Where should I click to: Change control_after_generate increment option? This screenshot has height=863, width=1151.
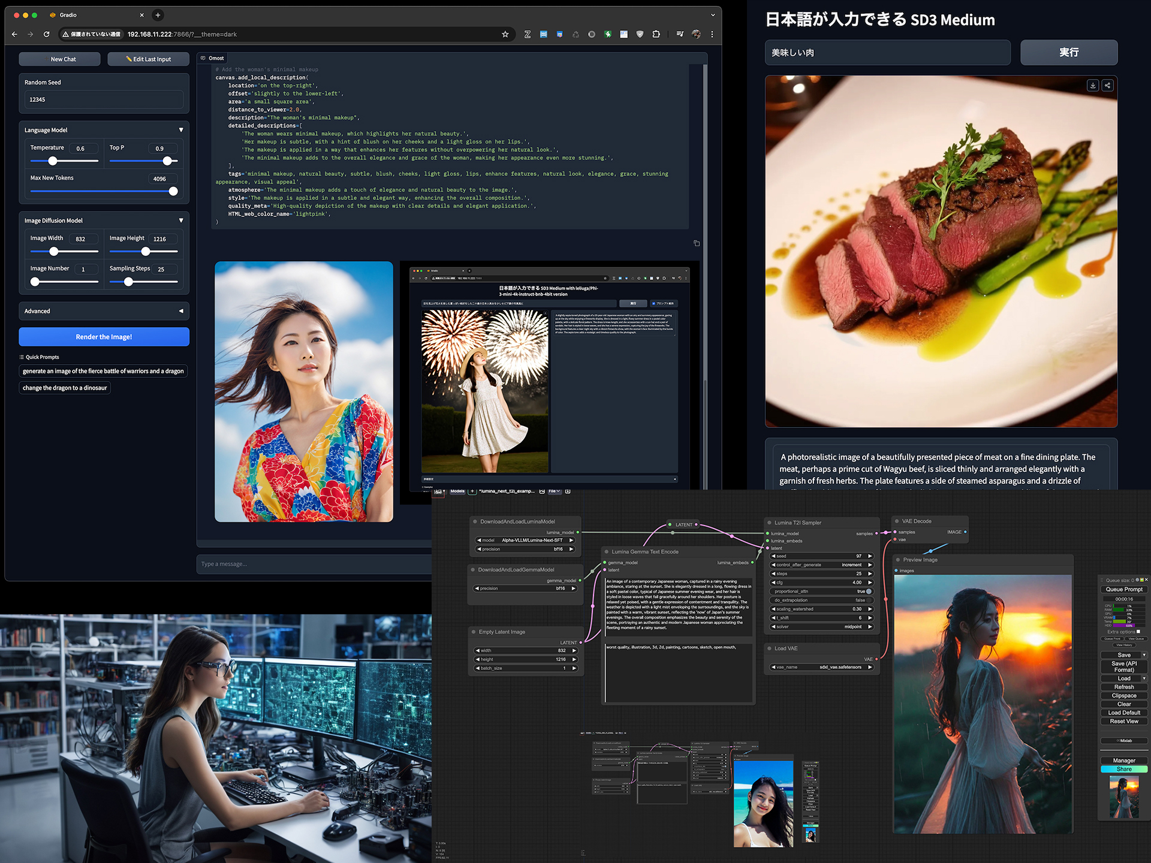click(821, 565)
